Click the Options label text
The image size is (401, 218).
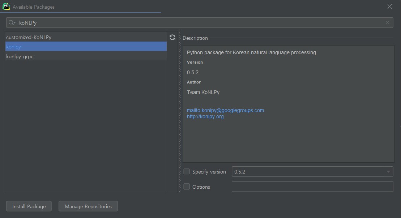(x=201, y=187)
